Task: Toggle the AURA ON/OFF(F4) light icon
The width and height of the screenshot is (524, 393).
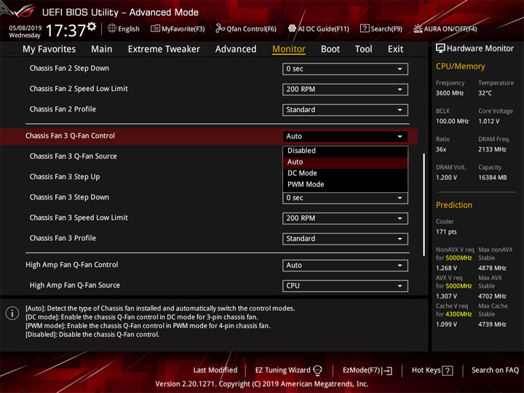Action: [418, 28]
